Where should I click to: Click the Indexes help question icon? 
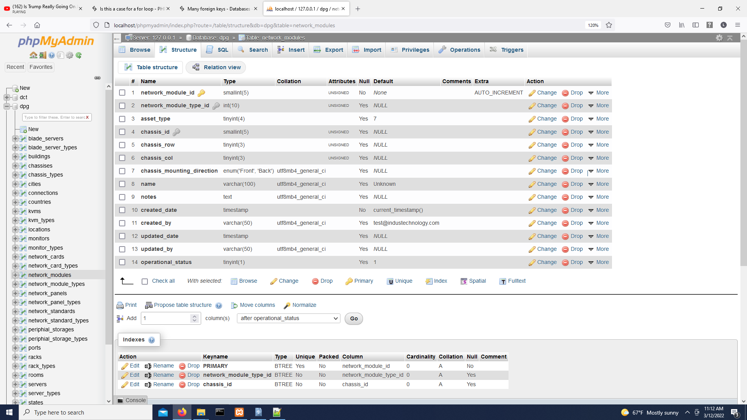point(152,340)
